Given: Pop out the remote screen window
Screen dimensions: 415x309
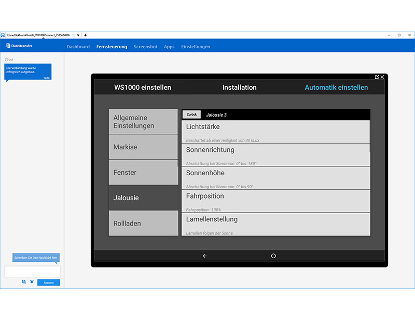Looking at the screenshot, I should [x=377, y=77].
